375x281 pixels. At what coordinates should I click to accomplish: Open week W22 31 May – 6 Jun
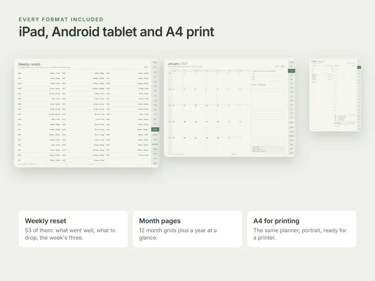(83, 94)
